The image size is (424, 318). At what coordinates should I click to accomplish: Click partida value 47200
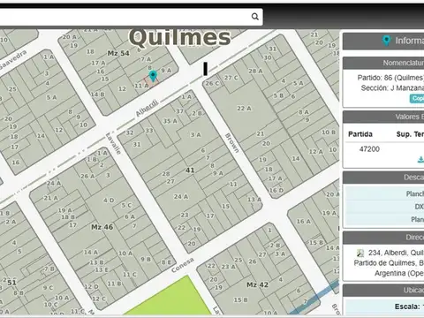tap(369, 149)
